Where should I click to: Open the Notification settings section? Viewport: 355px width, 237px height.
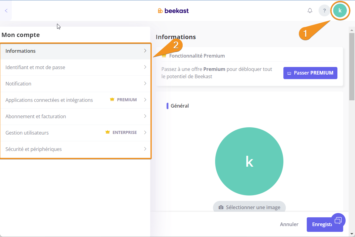pos(75,84)
